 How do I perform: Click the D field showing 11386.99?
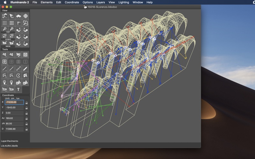[14, 129]
